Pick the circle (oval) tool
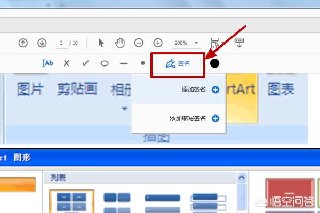The image size is (320, 213). tap(105, 63)
